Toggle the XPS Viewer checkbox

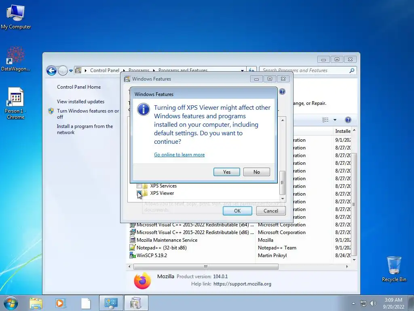pos(139,193)
